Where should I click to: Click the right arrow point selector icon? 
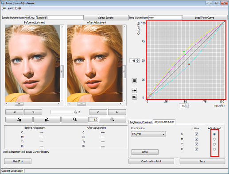point(134,97)
